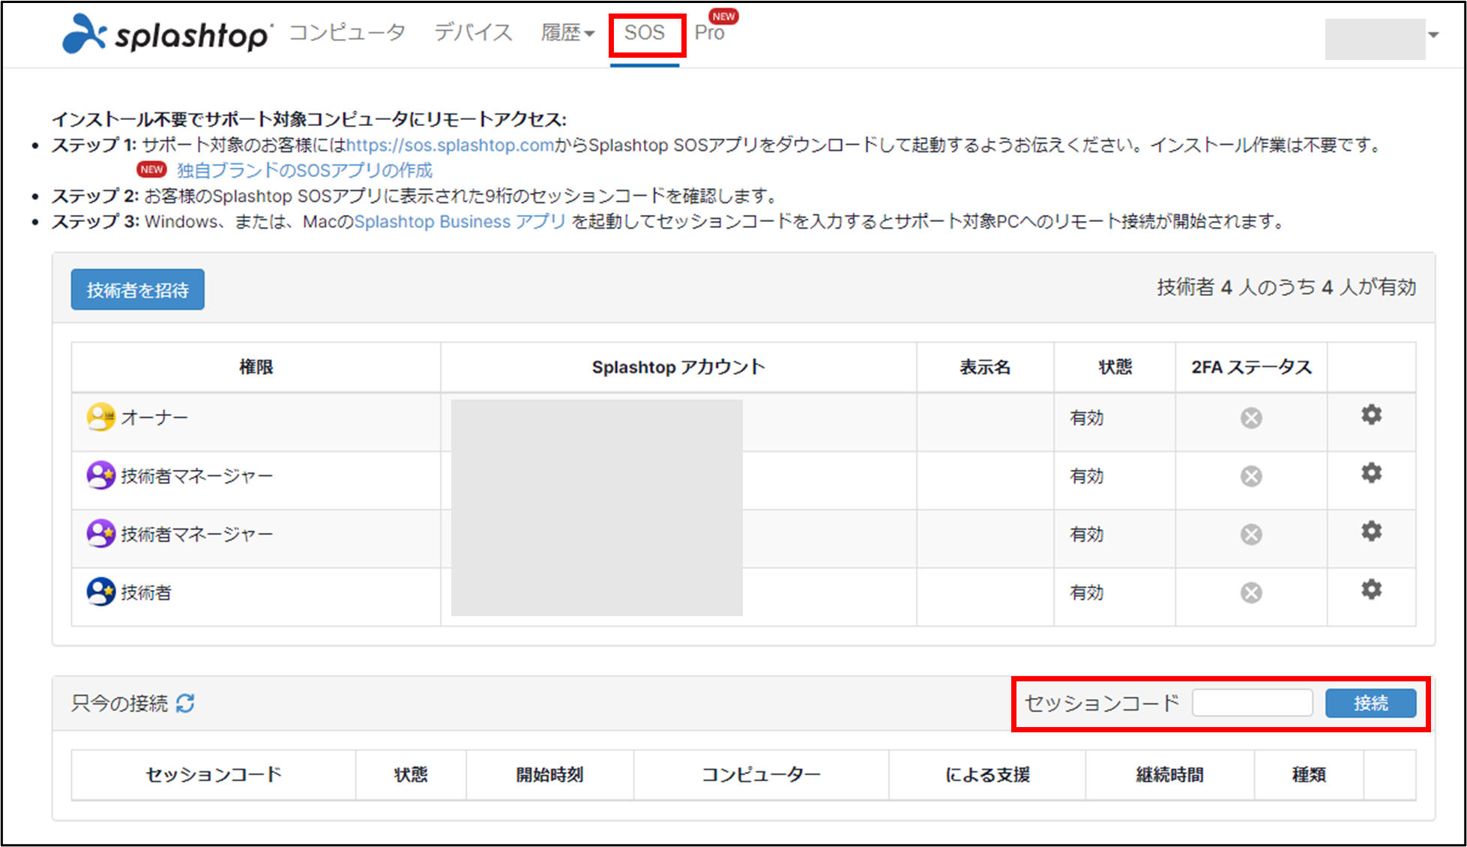This screenshot has height=847, width=1467.
Task: Open the https://sos.splashtop.com link
Action: click(450, 145)
